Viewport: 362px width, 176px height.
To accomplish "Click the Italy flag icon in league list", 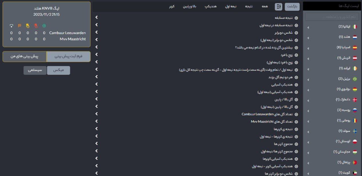I will coord(355,27).
